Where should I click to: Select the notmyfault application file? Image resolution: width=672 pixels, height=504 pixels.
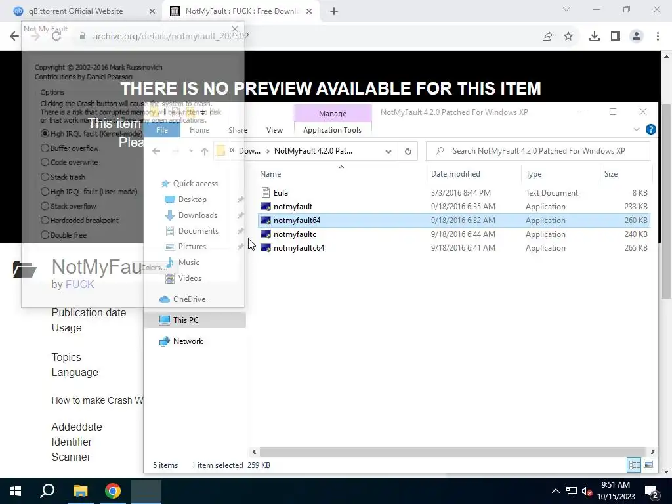454,207
